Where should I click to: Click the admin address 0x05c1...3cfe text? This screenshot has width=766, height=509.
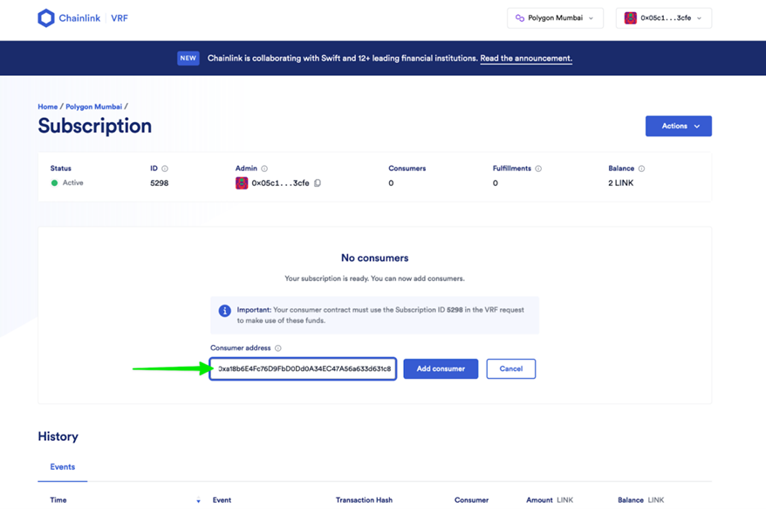pos(280,182)
